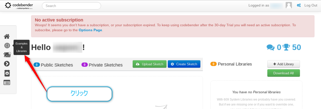
Task: Click the 'Logged in as' text
Action: [259, 5]
